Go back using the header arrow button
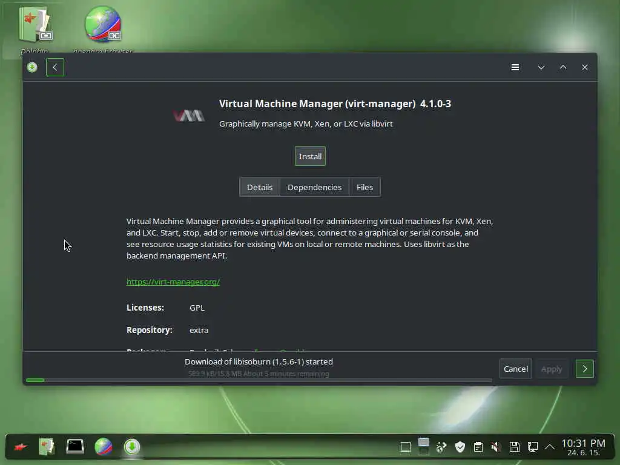620x465 pixels. (x=55, y=67)
